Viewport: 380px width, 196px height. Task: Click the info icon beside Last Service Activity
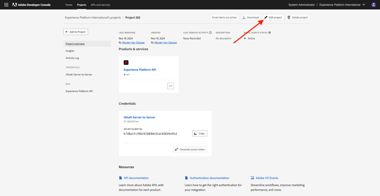pos(210,32)
